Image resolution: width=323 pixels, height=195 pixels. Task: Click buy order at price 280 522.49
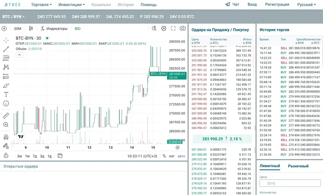(x=221, y=159)
